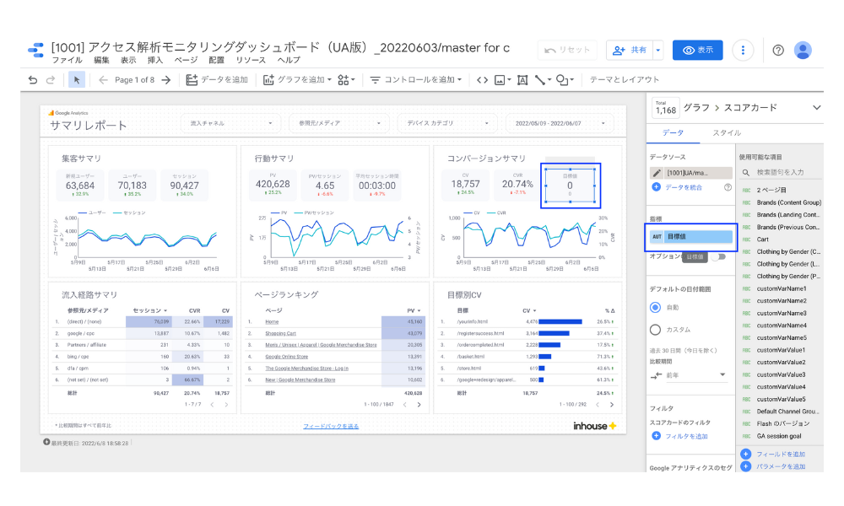Click the Shopping Cart page link
The width and height of the screenshot is (844, 506).
tap(280, 333)
